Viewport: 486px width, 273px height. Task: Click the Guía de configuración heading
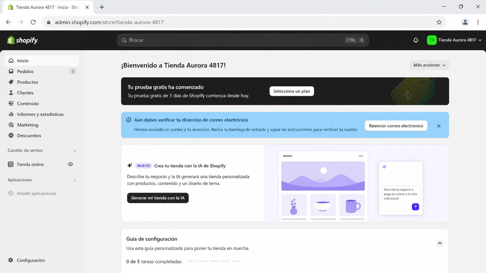152,239
